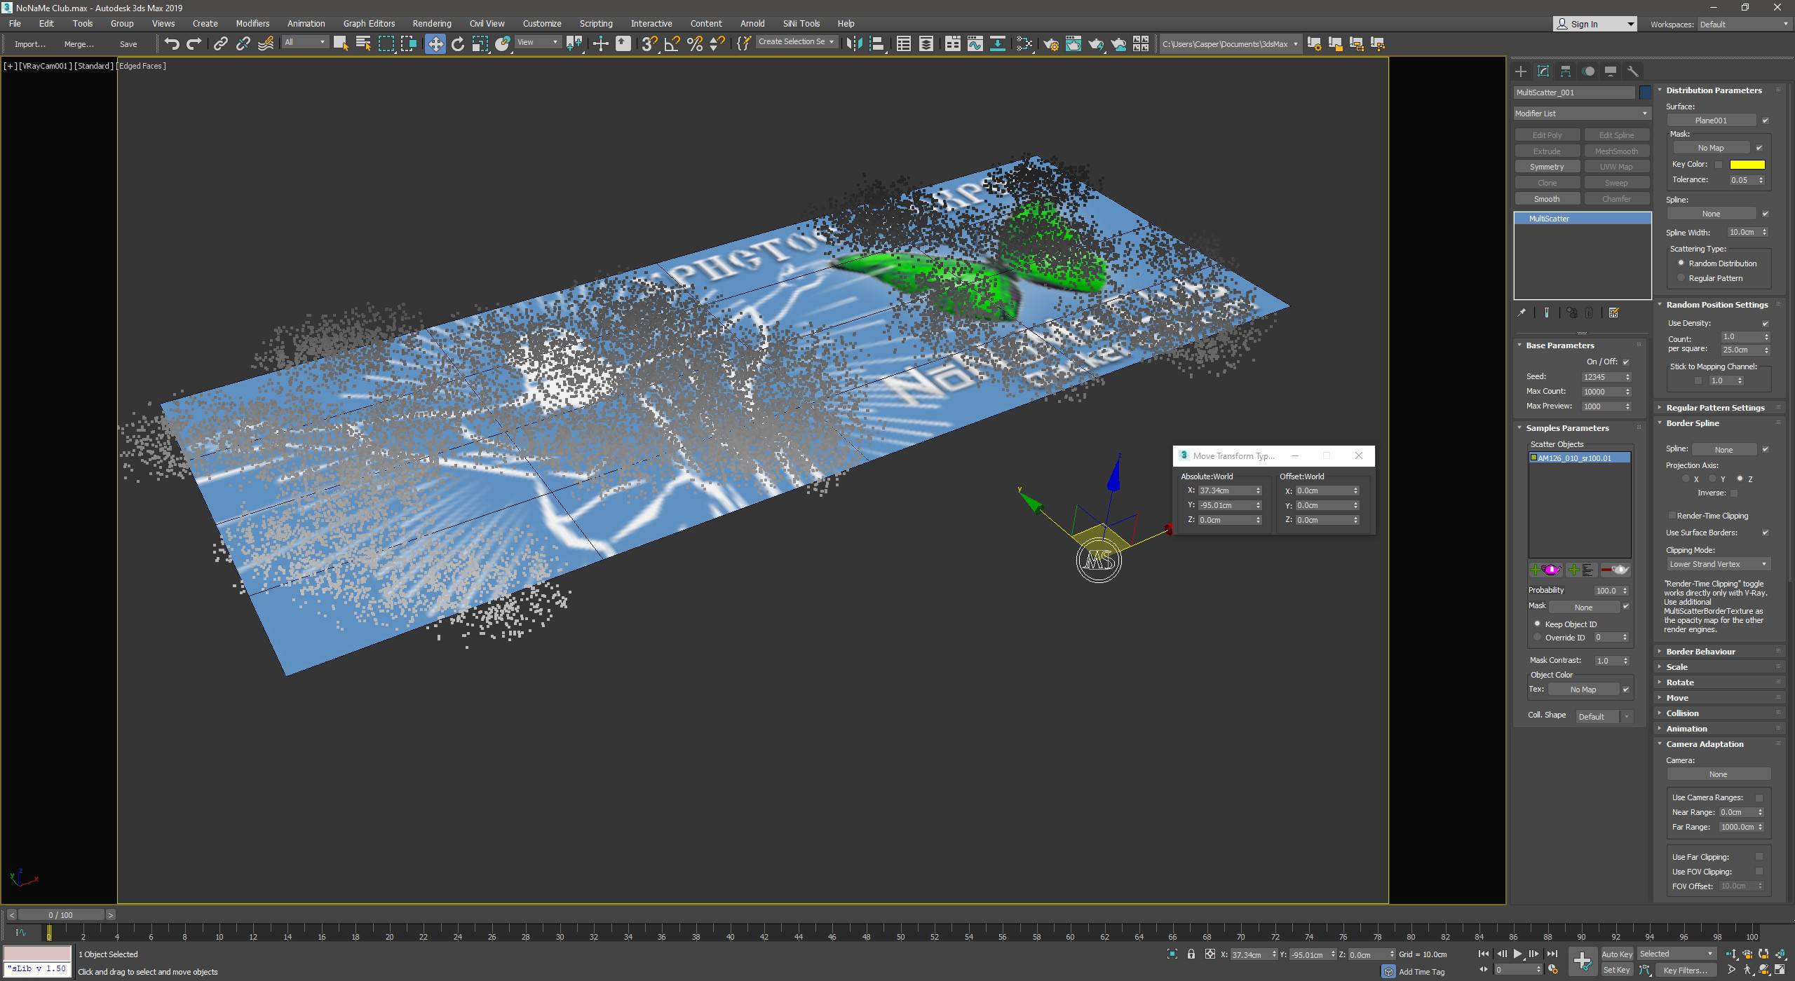Open the Workspaces Default dropdown
This screenshot has height=981, width=1795.
(1744, 24)
